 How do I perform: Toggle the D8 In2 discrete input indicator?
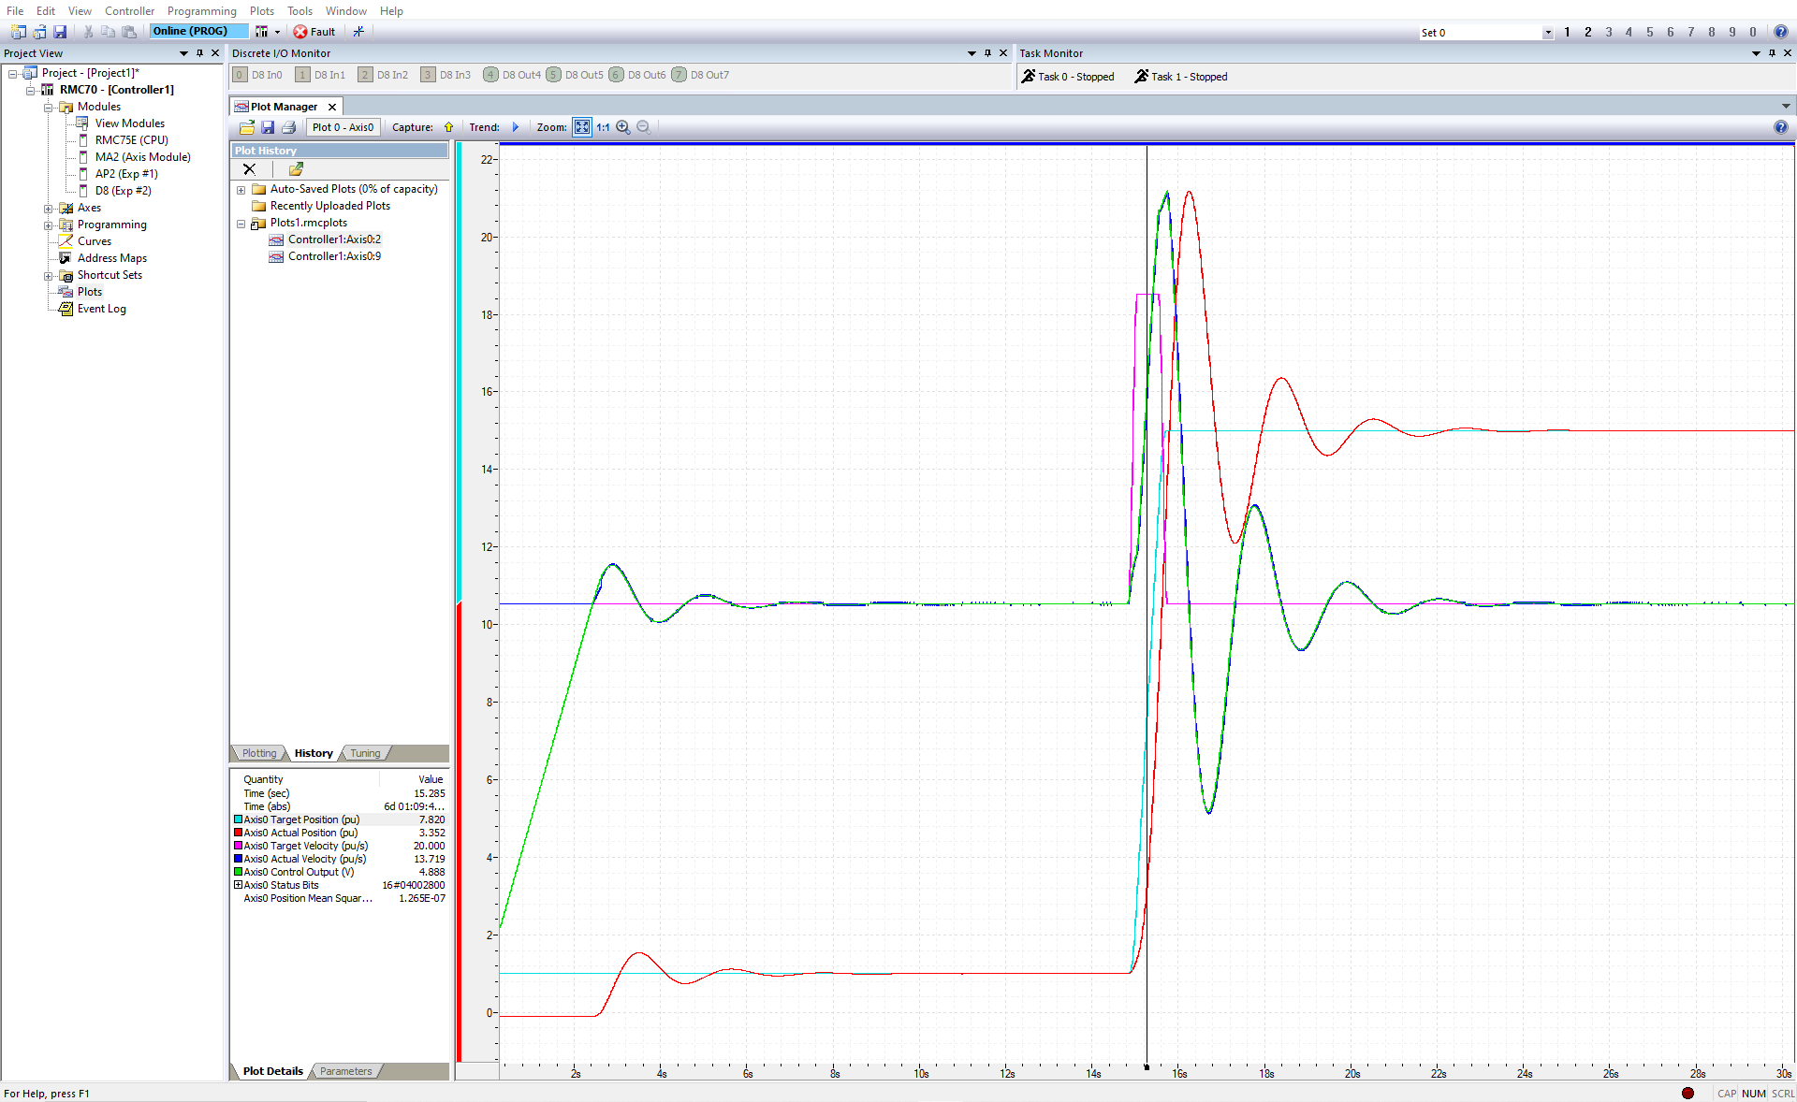[365, 75]
